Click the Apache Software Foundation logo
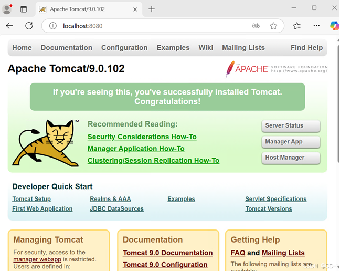The width and height of the screenshot is (340, 272). [276, 69]
